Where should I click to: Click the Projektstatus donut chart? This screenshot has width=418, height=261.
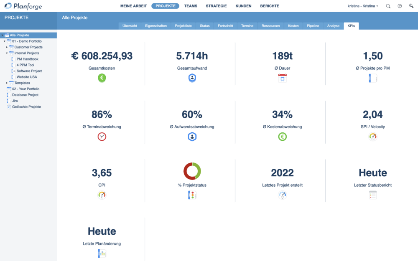click(192, 171)
